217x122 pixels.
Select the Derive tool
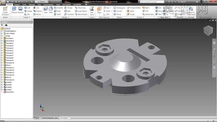point(37,14)
